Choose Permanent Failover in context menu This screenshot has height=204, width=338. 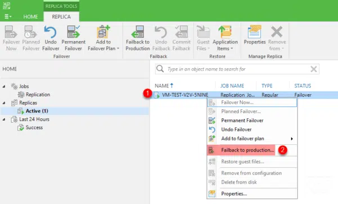tap(252, 121)
